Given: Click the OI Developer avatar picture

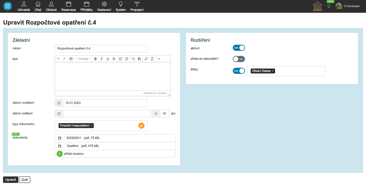Looking at the screenshot, I should [339, 6].
